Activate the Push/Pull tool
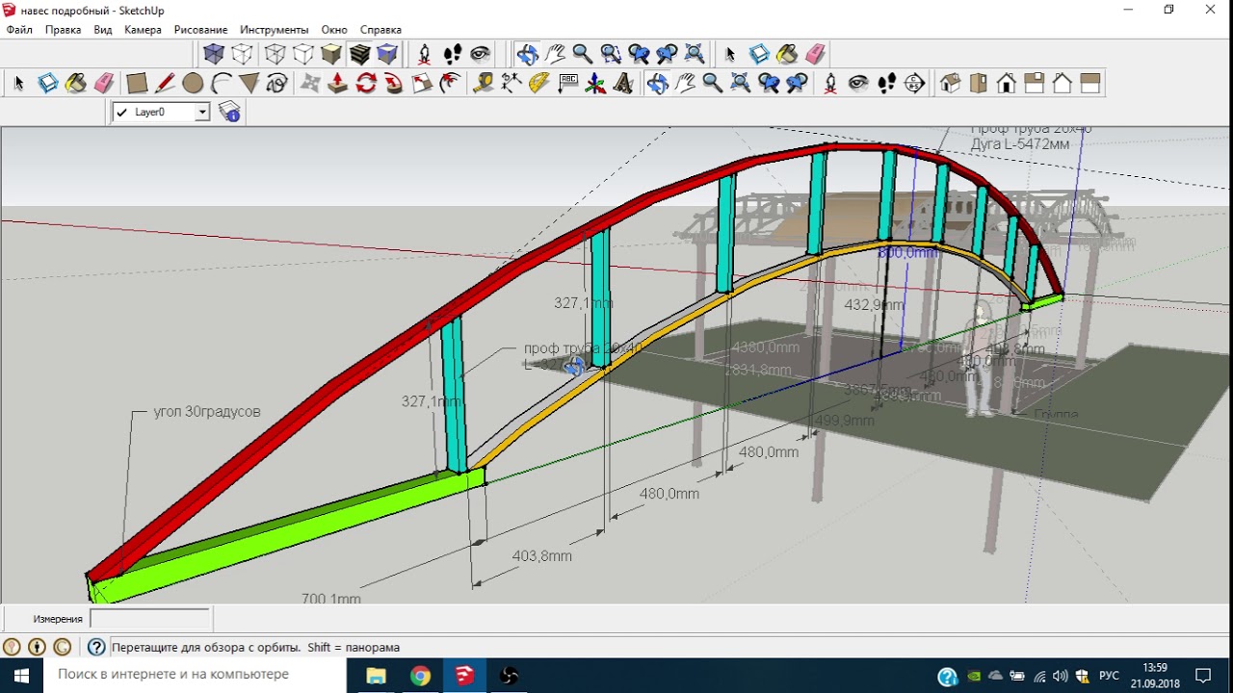Screen dimensions: 1233x693 point(338,84)
